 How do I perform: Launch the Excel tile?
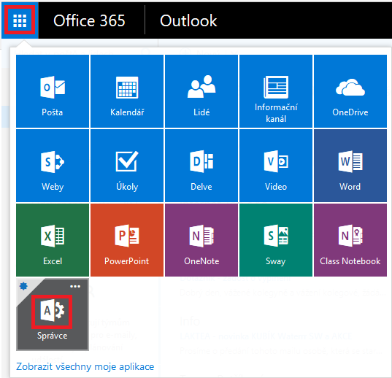[x=53, y=240]
